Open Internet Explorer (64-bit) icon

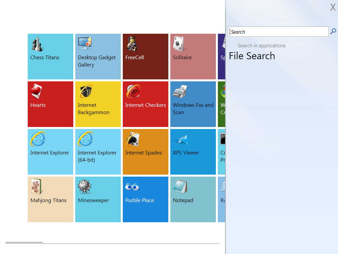pos(85,139)
